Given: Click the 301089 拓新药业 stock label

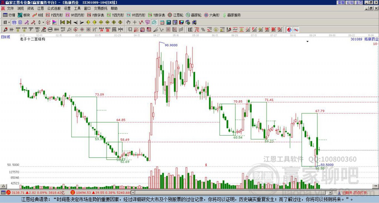Looking at the screenshot, I should [x=365, y=39].
